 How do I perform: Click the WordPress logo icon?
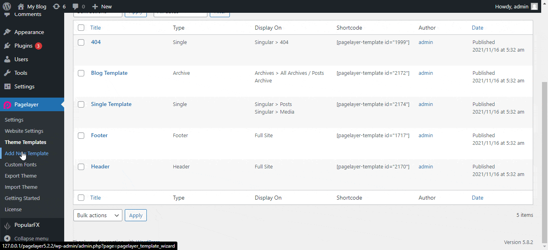(7, 6)
